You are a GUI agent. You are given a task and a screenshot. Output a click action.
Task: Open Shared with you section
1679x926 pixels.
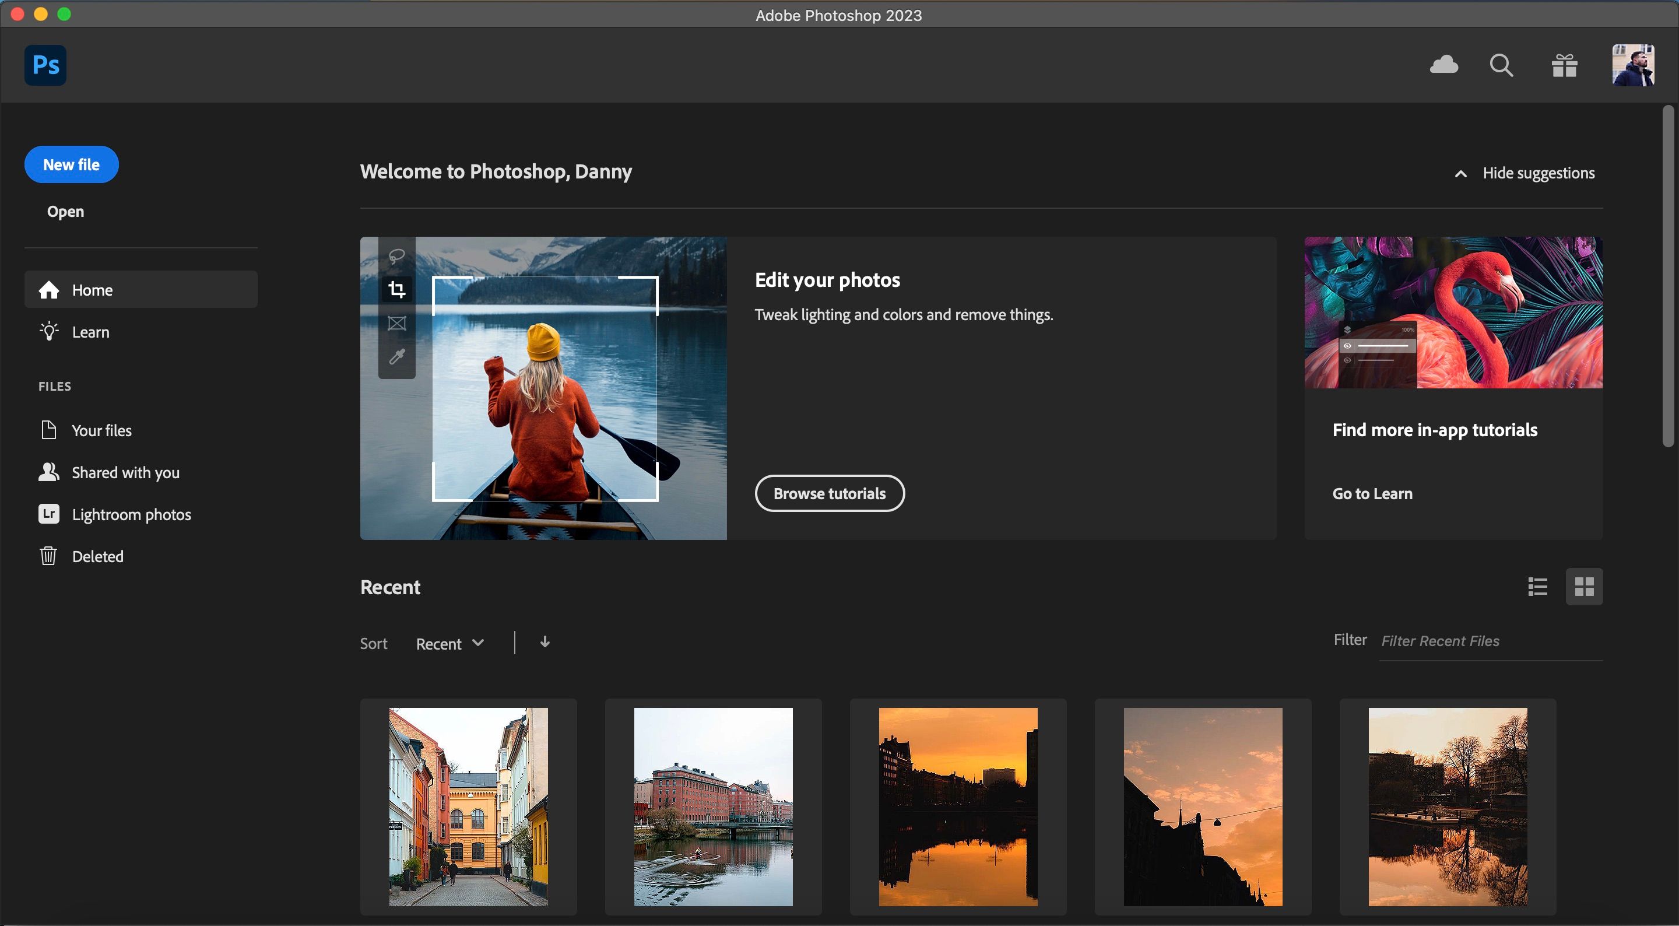(x=125, y=471)
